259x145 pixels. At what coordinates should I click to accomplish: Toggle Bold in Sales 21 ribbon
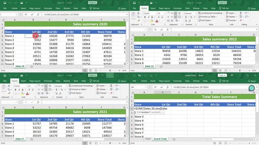(15, 90)
